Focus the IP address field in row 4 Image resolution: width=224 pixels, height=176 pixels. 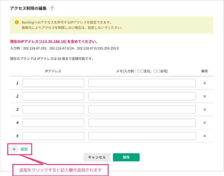pyautogui.click(x=53, y=123)
